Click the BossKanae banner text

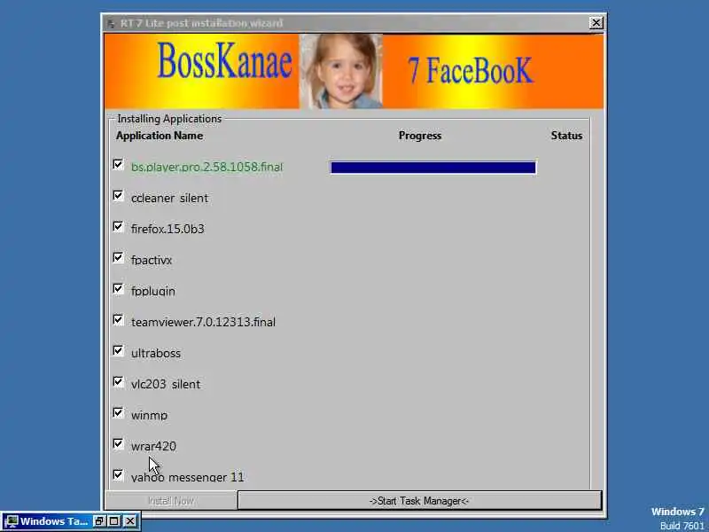(x=225, y=61)
